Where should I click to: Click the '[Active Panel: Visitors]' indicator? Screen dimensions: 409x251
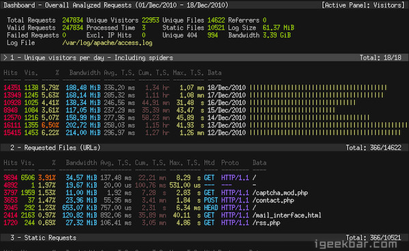point(363,5)
